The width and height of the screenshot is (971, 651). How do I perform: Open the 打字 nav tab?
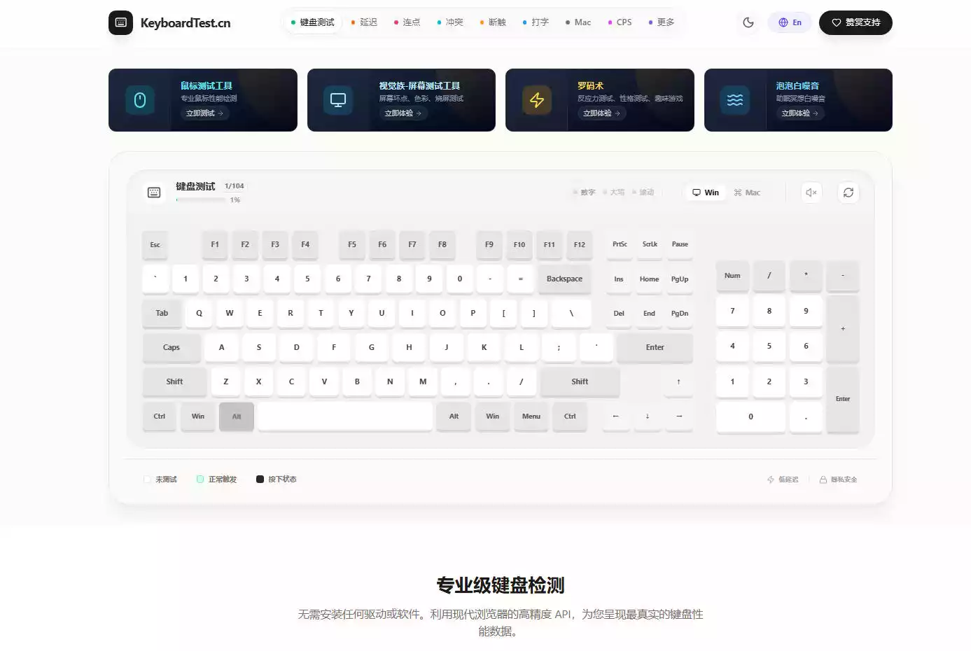pyautogui.click(x=536, y=22)
